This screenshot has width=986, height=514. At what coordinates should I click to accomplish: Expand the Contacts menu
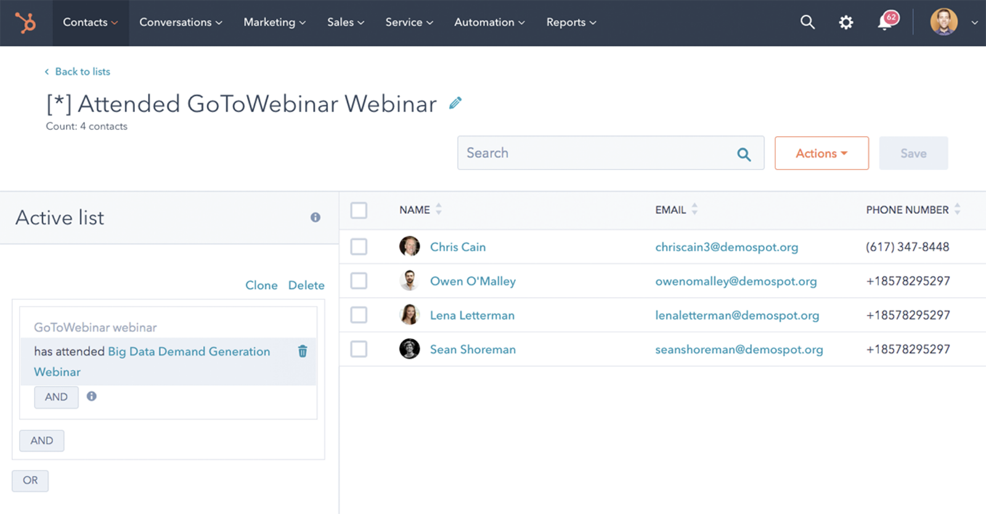click(91, 22)
